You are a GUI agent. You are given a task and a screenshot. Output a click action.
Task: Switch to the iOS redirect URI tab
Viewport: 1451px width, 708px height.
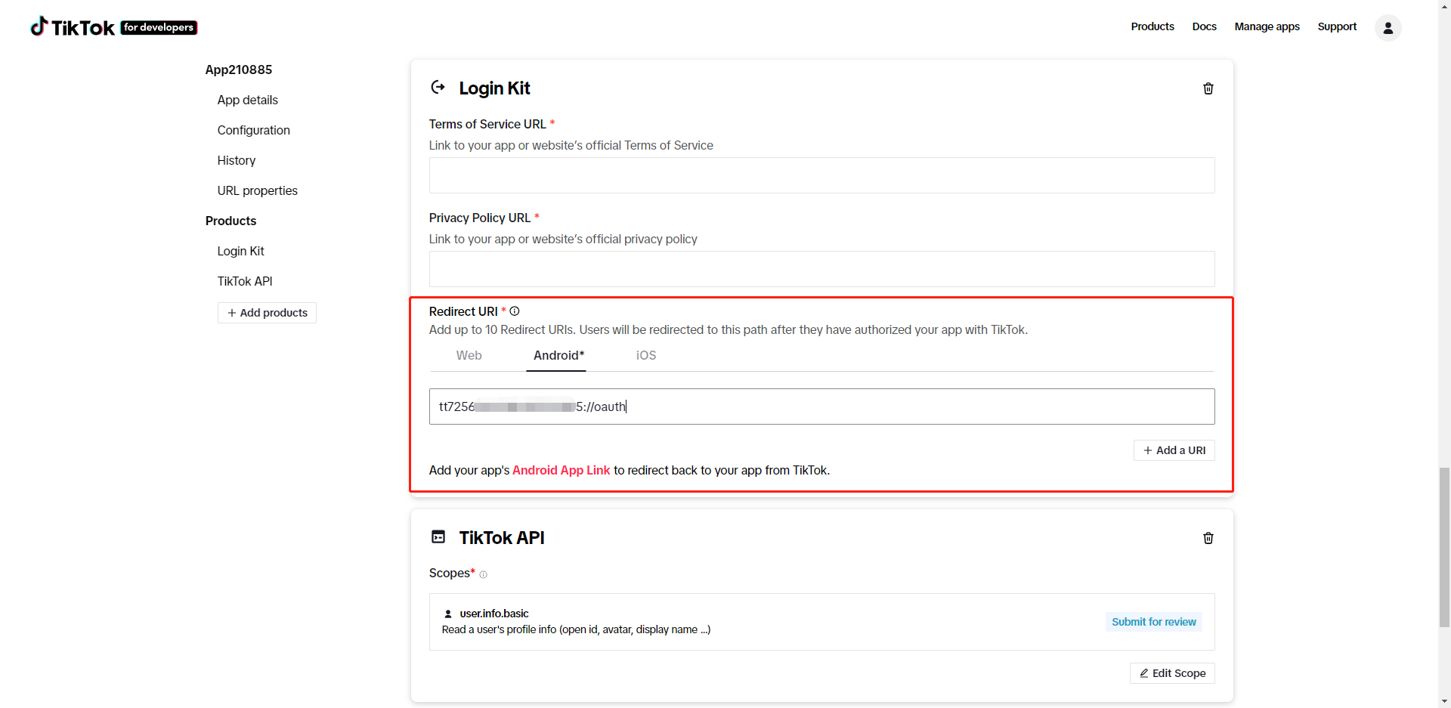[x=646, y=355]
